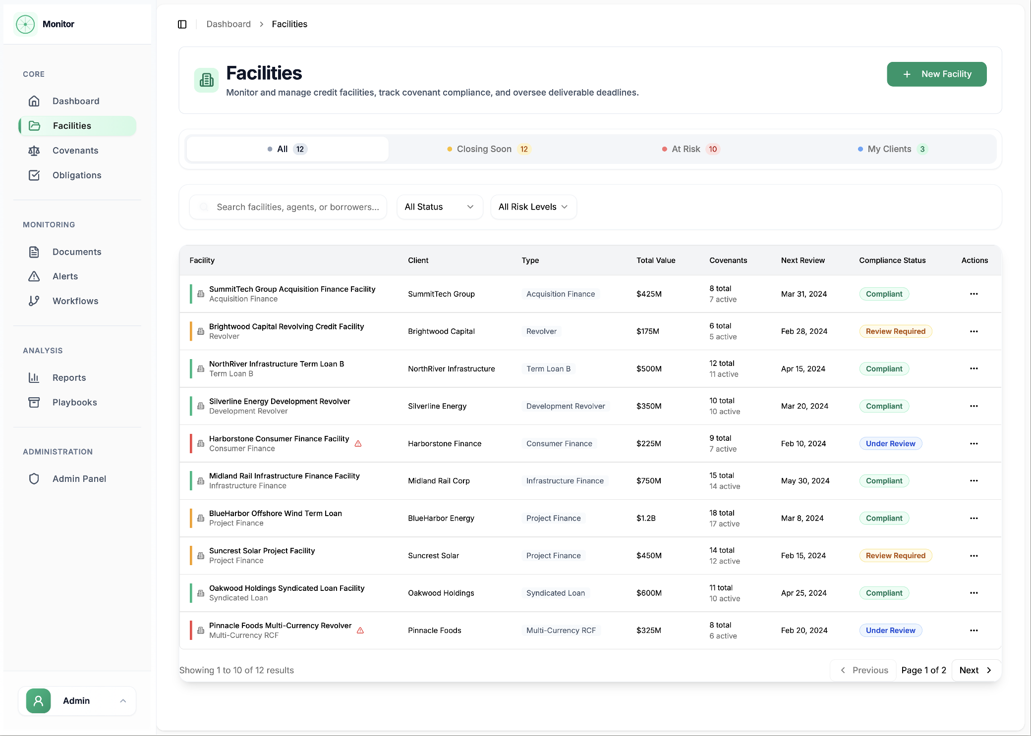
Task: Switch to the My Clients tab
Action: click(891, 149)
